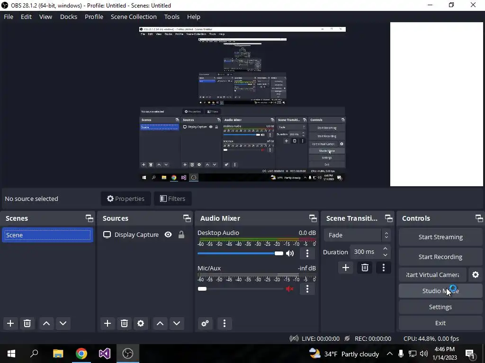Move scene down in Scenes list
Screen dimensions: 485x363
[63, 323]
